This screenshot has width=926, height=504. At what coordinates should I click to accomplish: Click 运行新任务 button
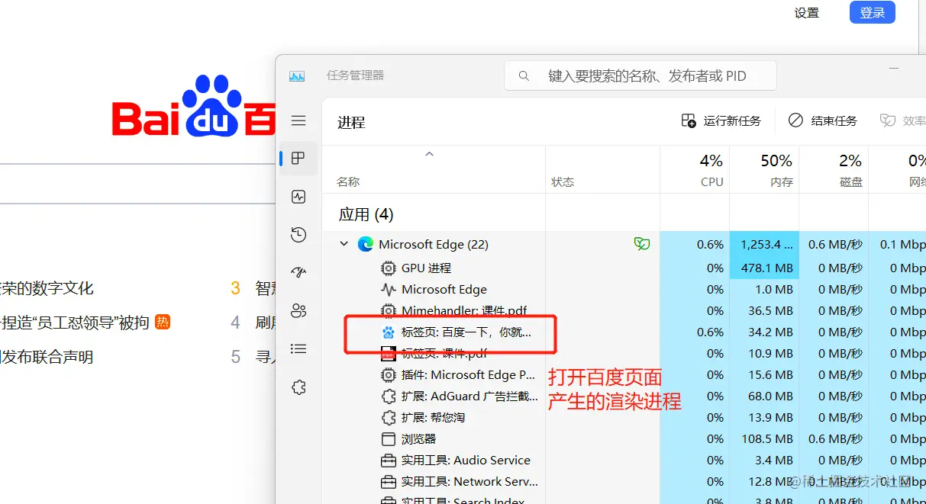click(x=721, y=120)
